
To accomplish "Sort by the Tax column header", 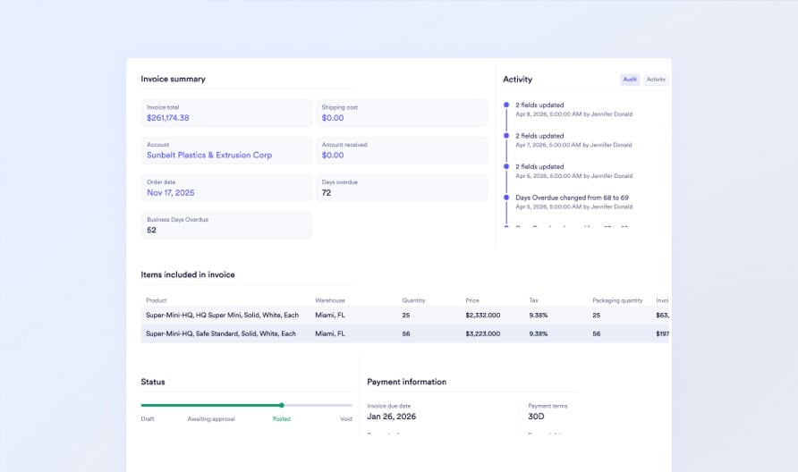I will click(533, 300).
